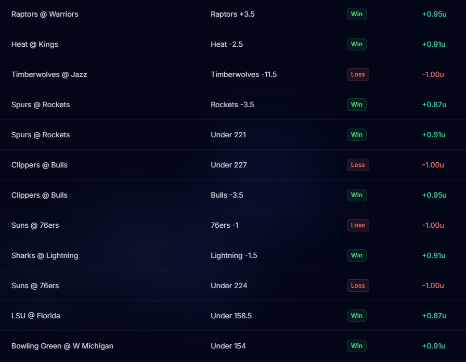Click the Under 154 pick

click(x=228, y=346)
